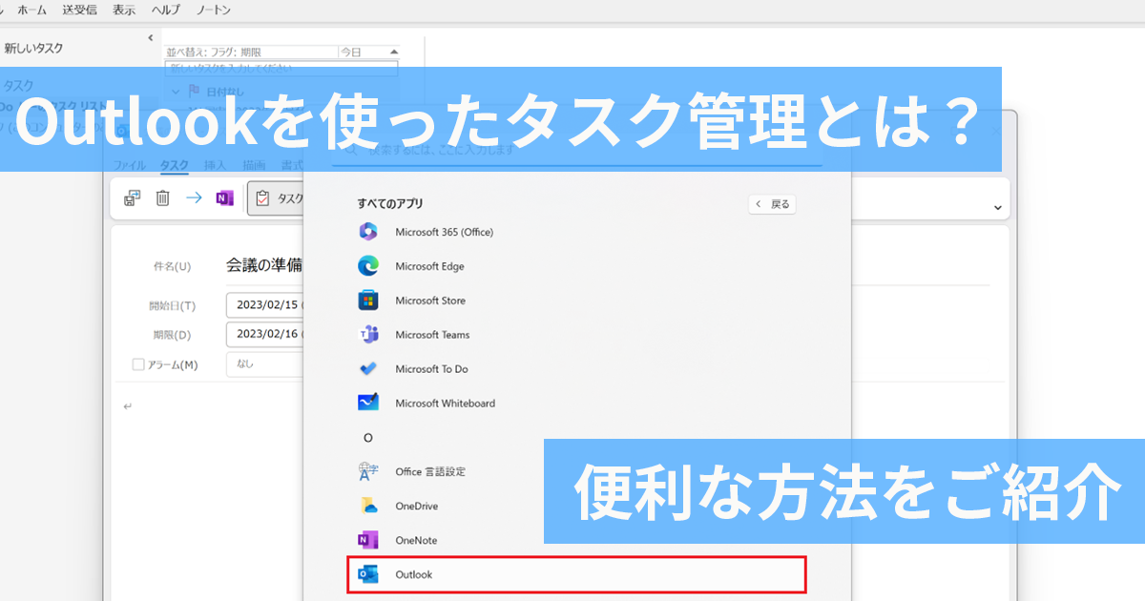Open the ホーム menu tab

coord(31,10)
